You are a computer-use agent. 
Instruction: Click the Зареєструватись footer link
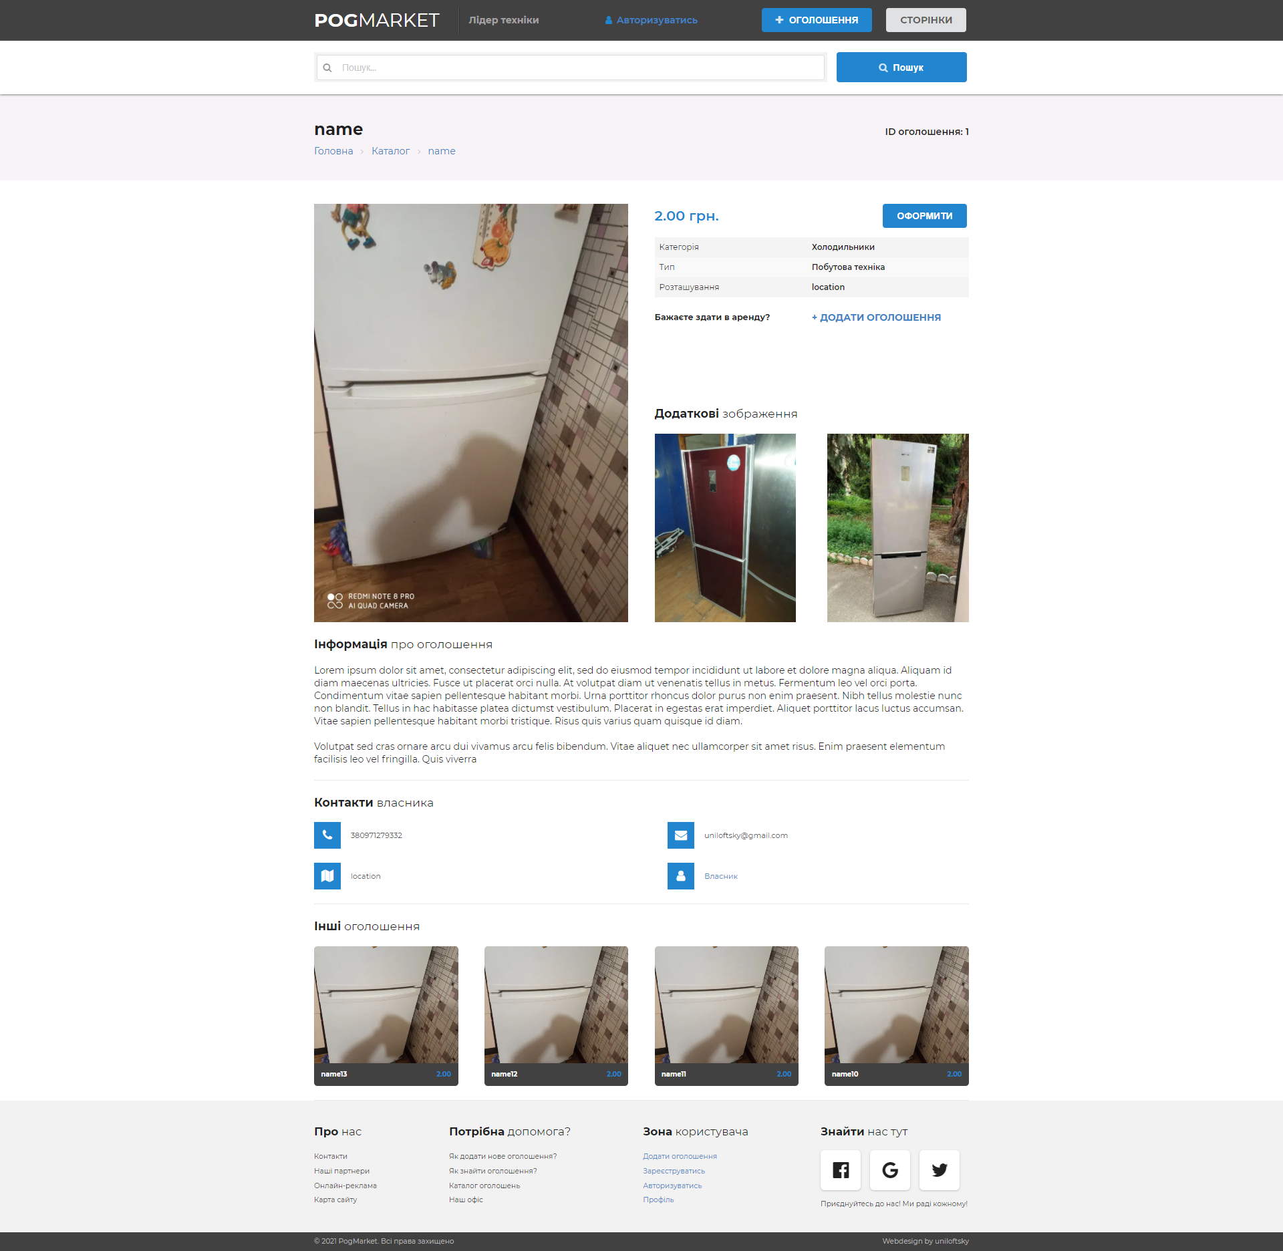(674, 1171)
